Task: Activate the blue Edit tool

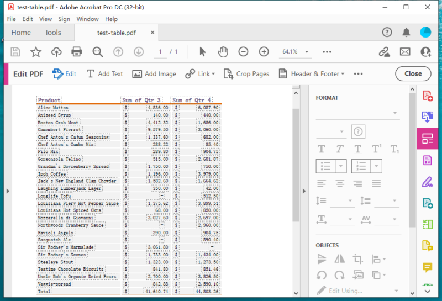Action: 64,74
